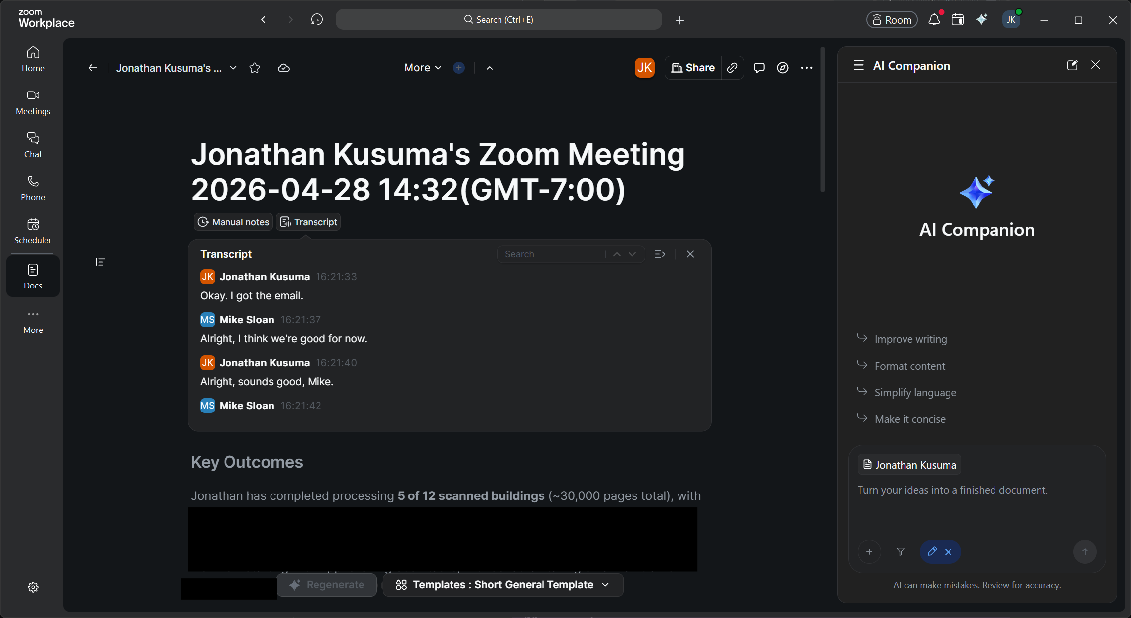This screenshot has width=1131, height=618.
Task: Open the settings gear in the sidebar
Action: (x=33, y=587)
